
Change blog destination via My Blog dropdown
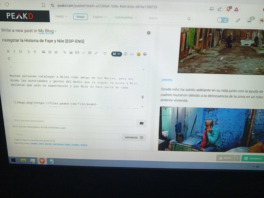[47, 31]
